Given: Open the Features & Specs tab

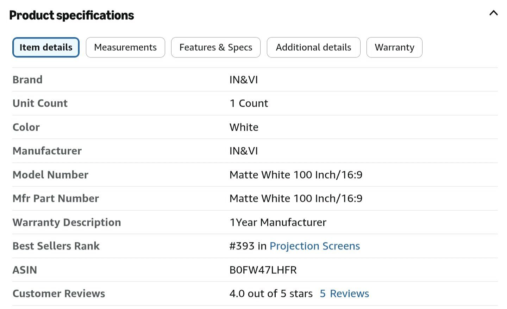Looking at the screenshot, I should (x=216, y=47).
